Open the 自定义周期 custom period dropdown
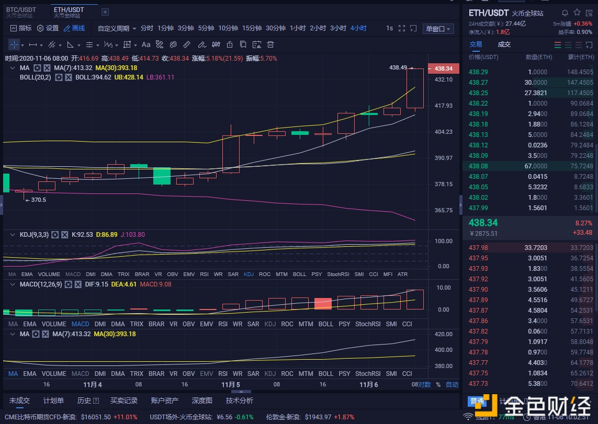Screen dimensions: 598x424 tap(117, 28)
